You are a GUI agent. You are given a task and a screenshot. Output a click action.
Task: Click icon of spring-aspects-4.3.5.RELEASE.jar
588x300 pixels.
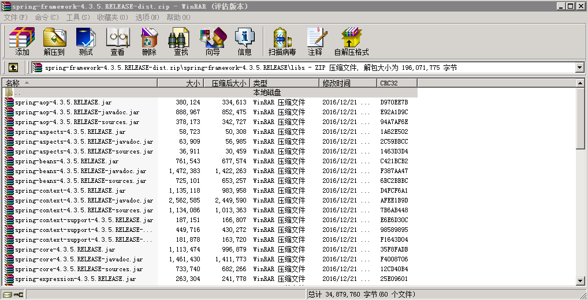(x=9, y=132)
